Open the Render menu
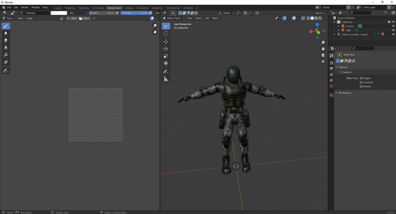 tap(25, 8)
